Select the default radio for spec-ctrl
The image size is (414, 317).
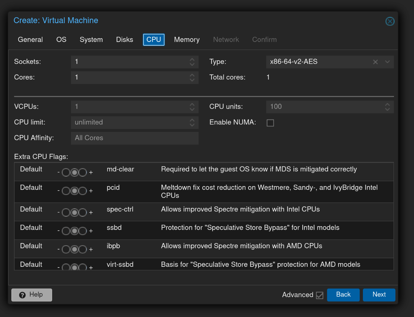pyautogui.click(x=75, y=212)
